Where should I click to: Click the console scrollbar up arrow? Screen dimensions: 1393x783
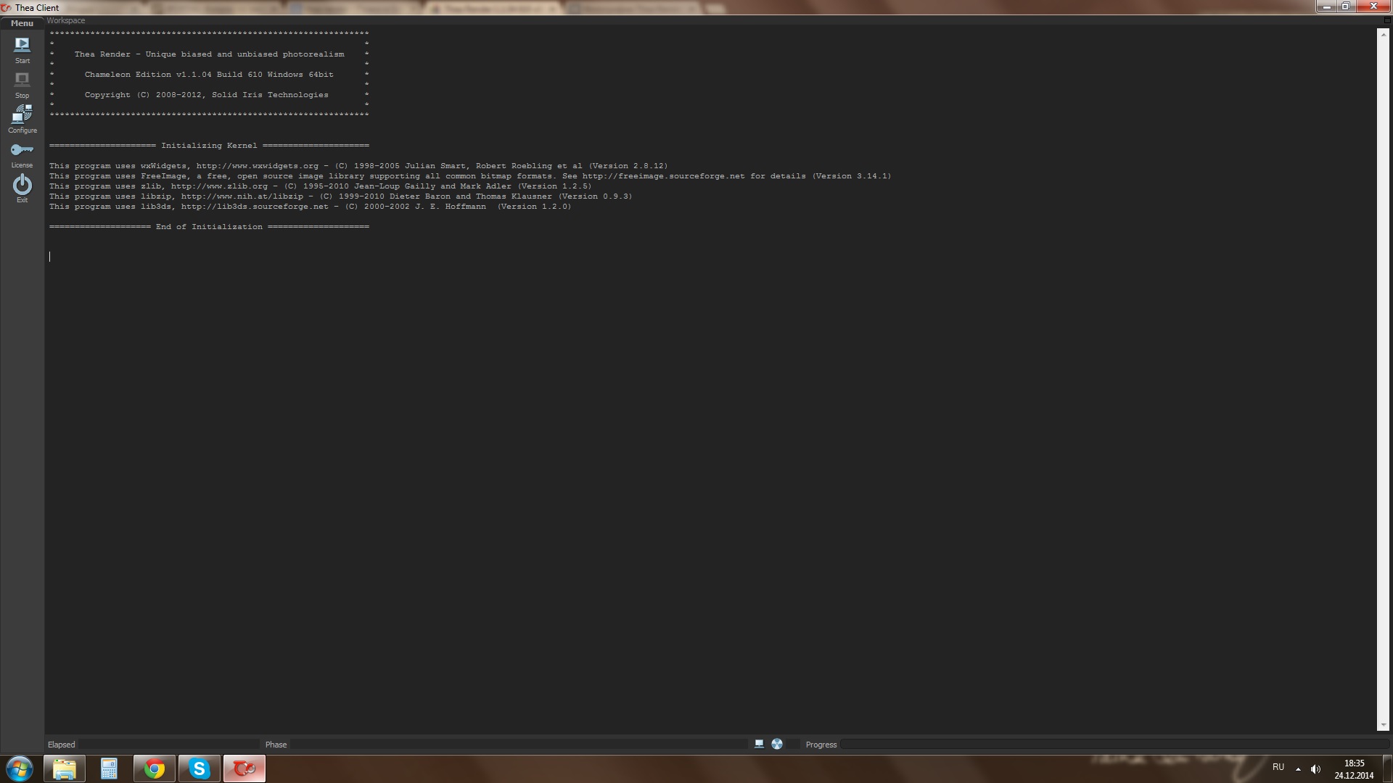1382,33
